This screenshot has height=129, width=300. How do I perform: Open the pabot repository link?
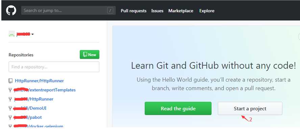pos(28,118)
